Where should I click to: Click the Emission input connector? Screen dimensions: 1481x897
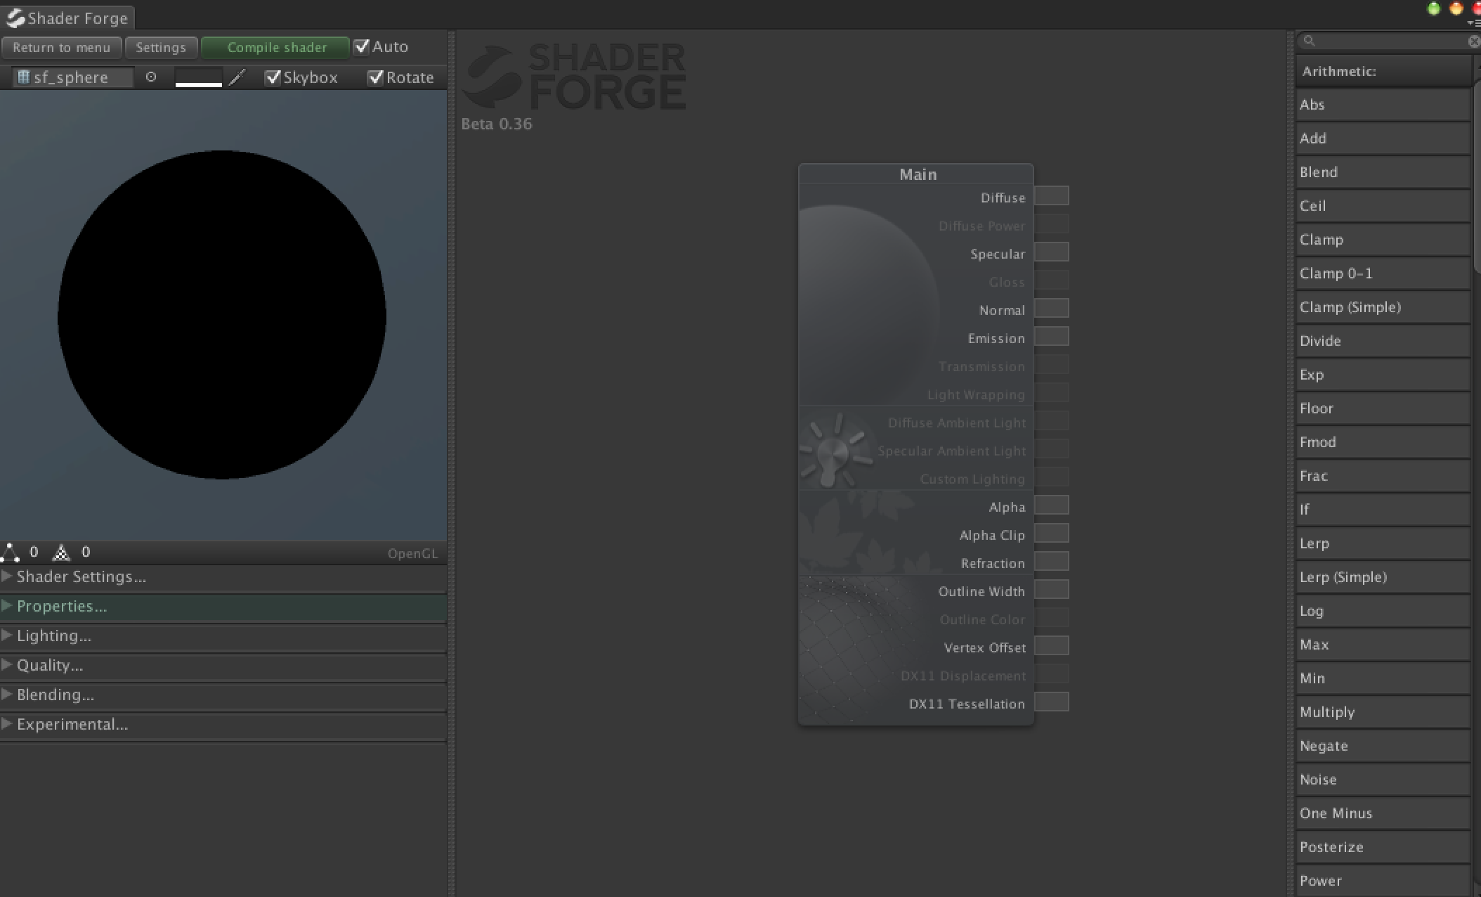[1052, 337]
